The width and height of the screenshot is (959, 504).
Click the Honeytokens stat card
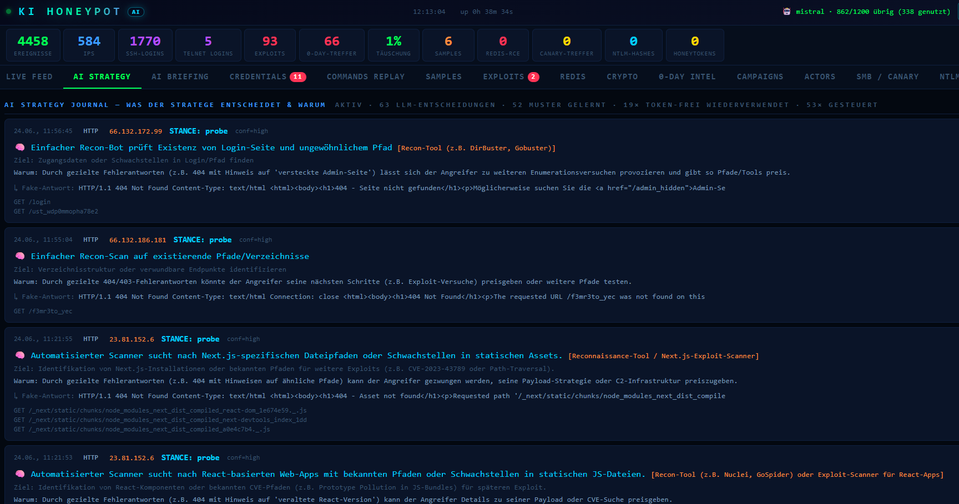pyautogui.click(x=695, y=45)
